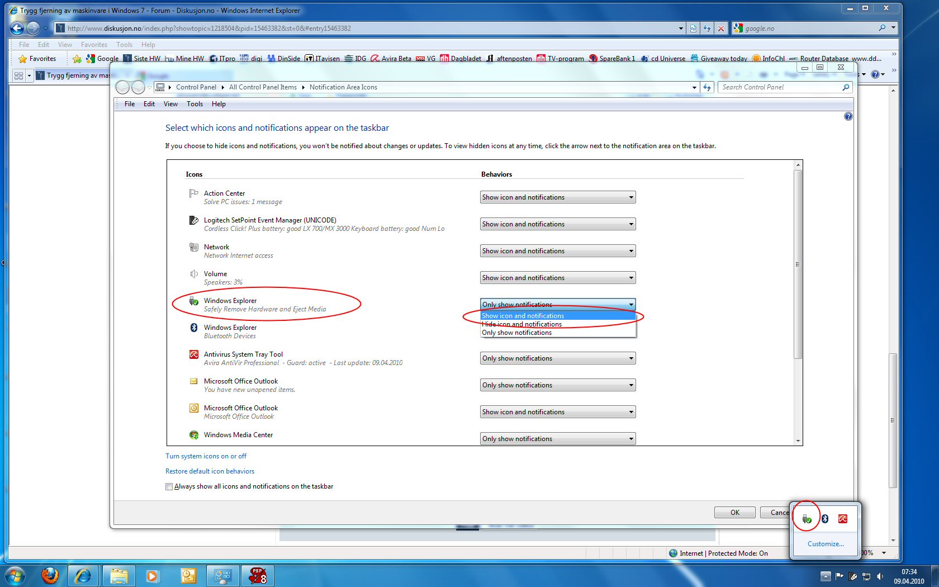
Task: Open Network behavior dropdown
Action: click(x=558, y=251)
